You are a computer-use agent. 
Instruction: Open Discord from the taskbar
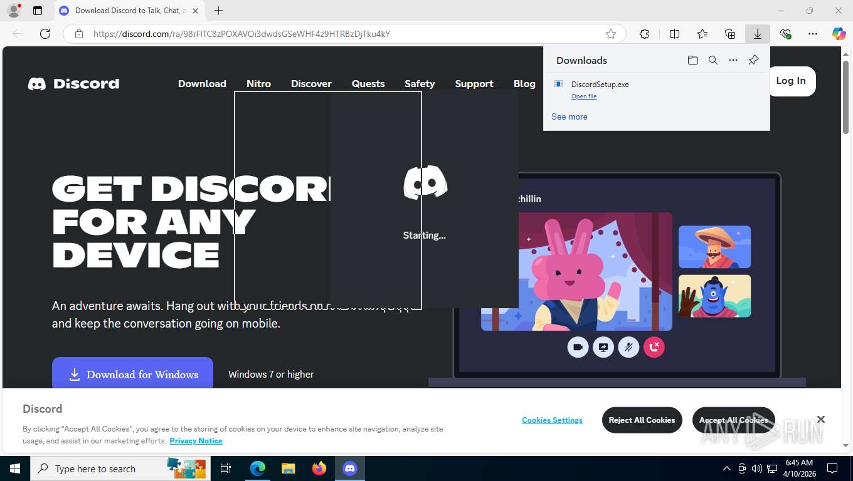click(x=349, y=468)
